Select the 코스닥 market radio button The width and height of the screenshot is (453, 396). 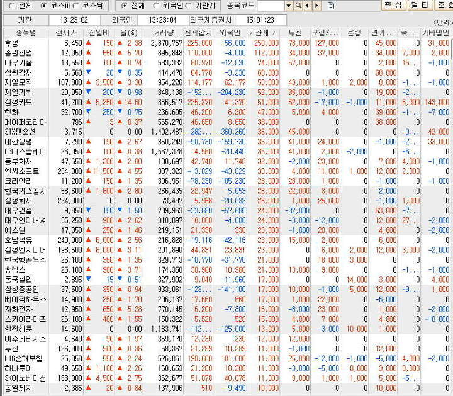pos(75,5)
